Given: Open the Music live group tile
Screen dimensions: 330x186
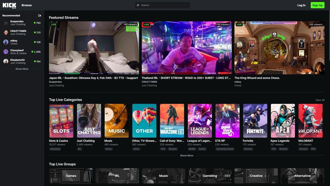Looking at the screenshot, I should point(163,176).
